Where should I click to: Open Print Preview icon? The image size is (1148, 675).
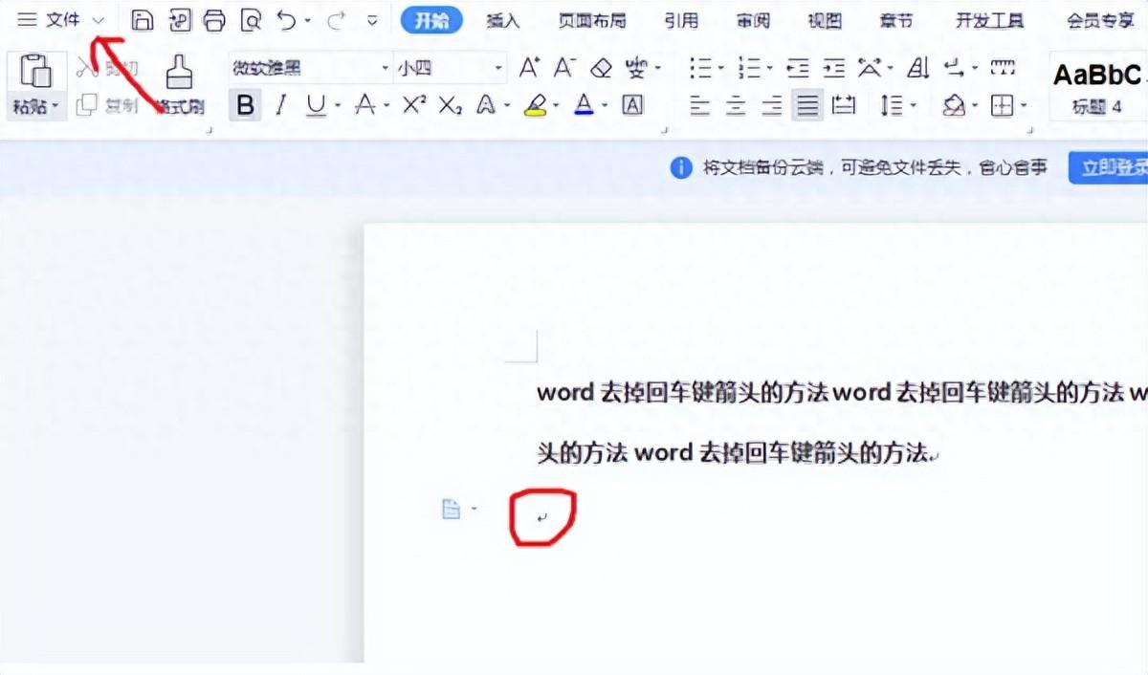[x=251, y=20]
